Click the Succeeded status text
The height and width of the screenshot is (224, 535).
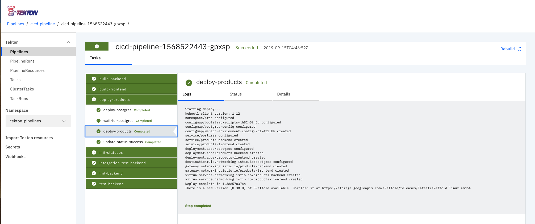coord(247,48)
